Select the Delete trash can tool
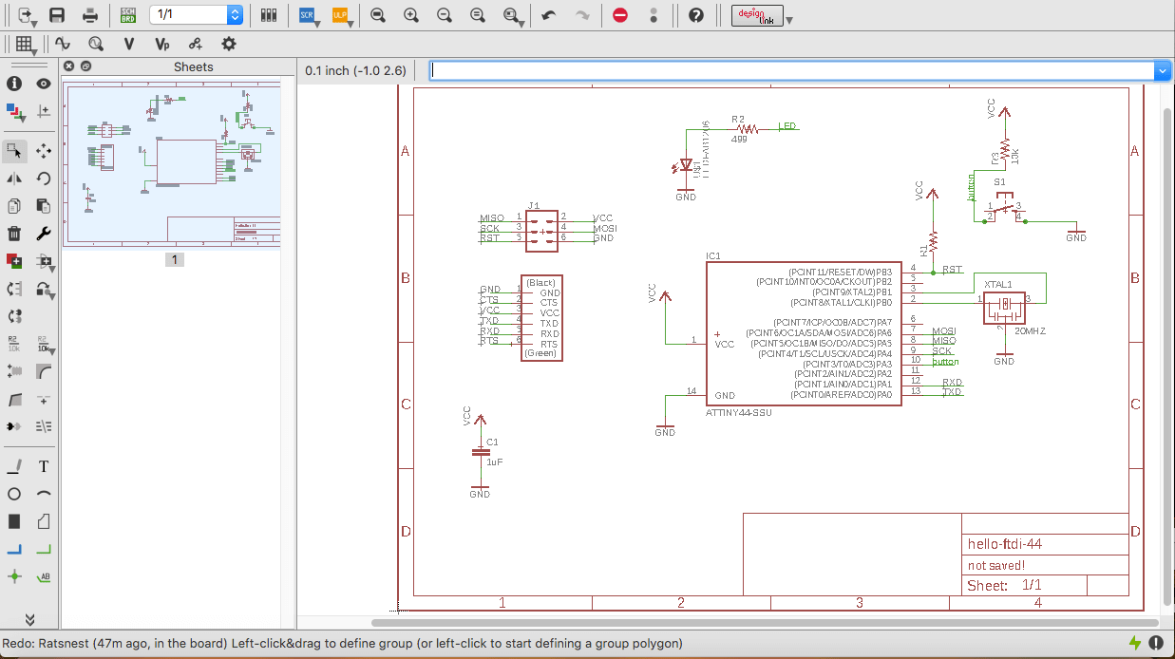 coord(14,234)
